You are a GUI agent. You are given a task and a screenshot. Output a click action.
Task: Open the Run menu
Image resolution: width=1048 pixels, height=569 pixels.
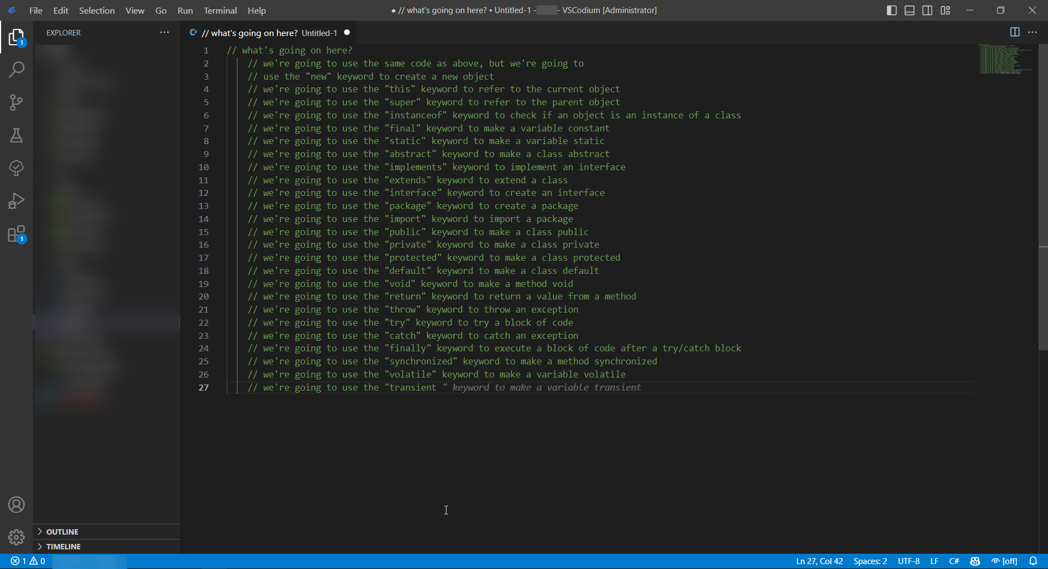[185, 10]
